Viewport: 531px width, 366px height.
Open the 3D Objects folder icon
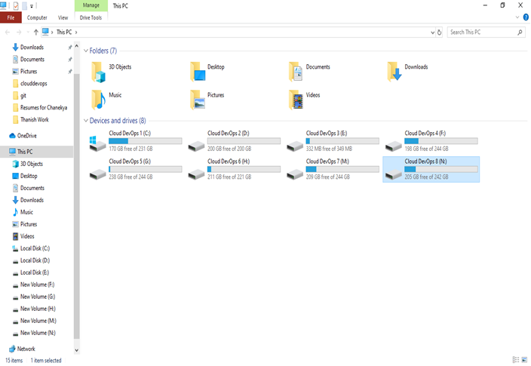tap(98, 71)
